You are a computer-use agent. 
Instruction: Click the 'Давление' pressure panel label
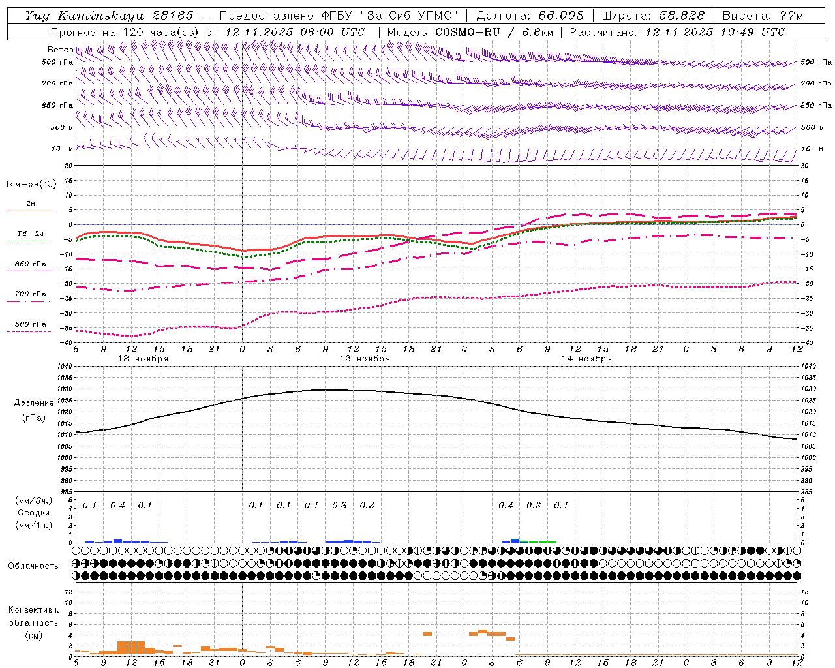click(34, 403)
